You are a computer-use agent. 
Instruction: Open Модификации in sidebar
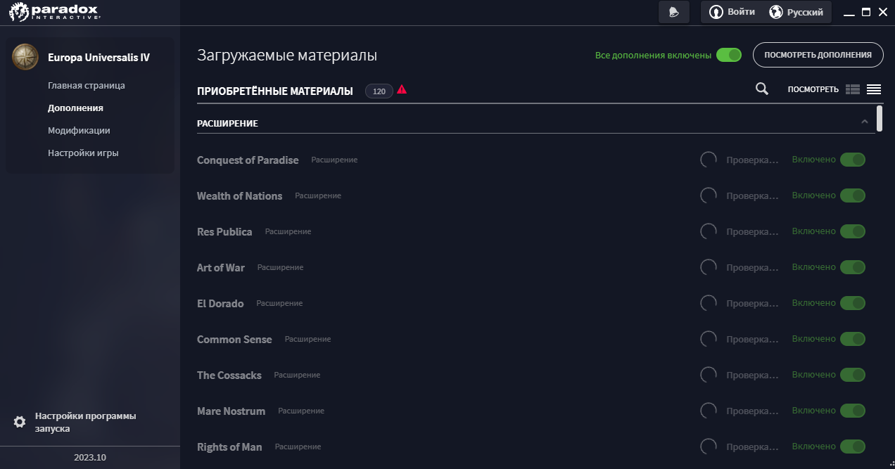click(x=79, y=130)
